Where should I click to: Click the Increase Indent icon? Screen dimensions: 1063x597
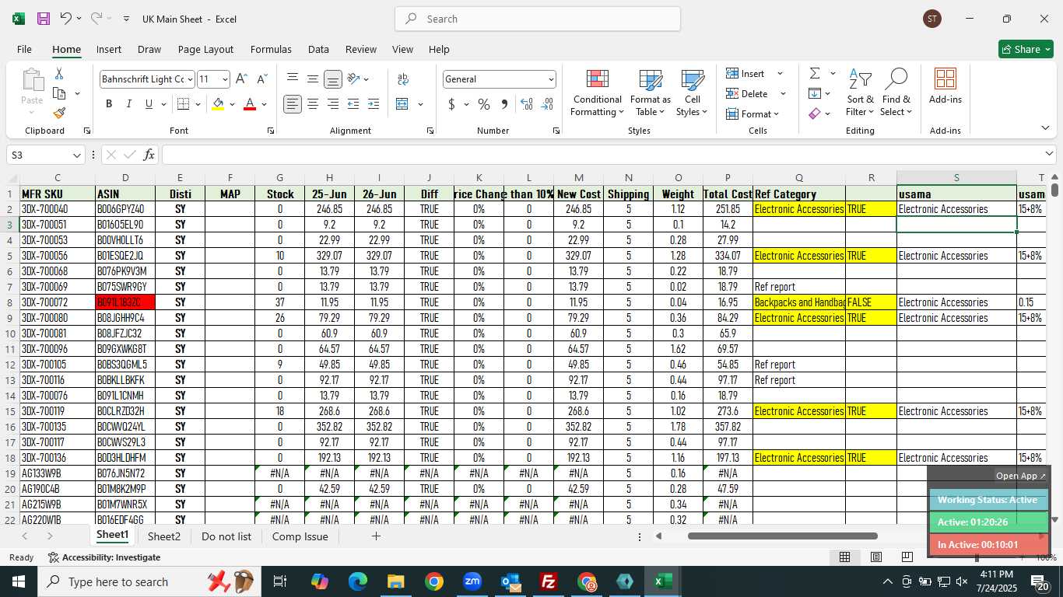374,104
